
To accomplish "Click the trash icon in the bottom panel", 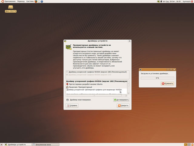I will [192, 144].
